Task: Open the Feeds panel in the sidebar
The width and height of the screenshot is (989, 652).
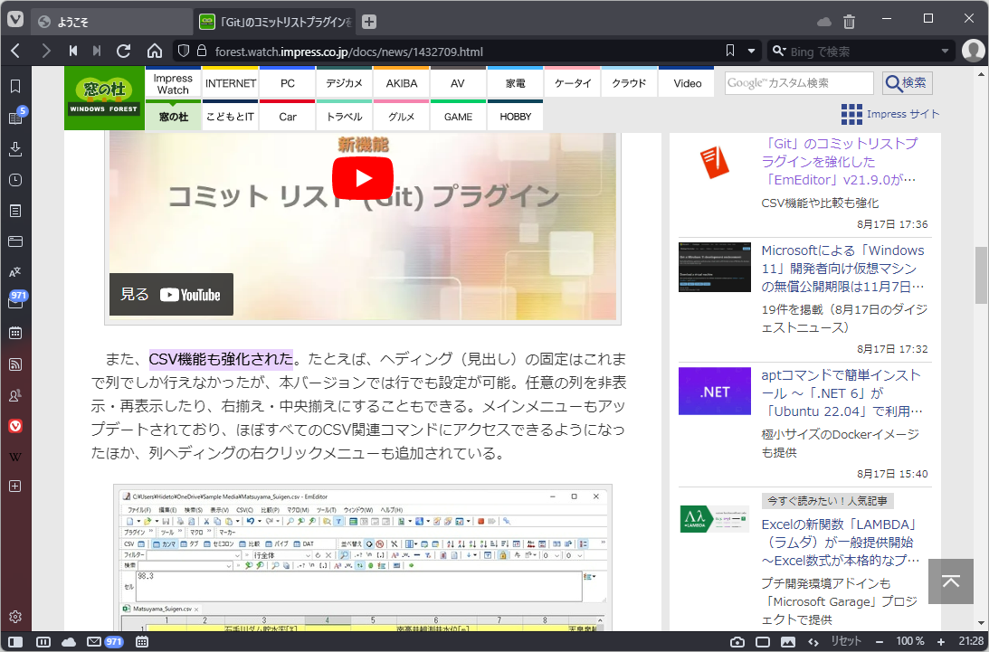Action: click(x=14, y=364)
